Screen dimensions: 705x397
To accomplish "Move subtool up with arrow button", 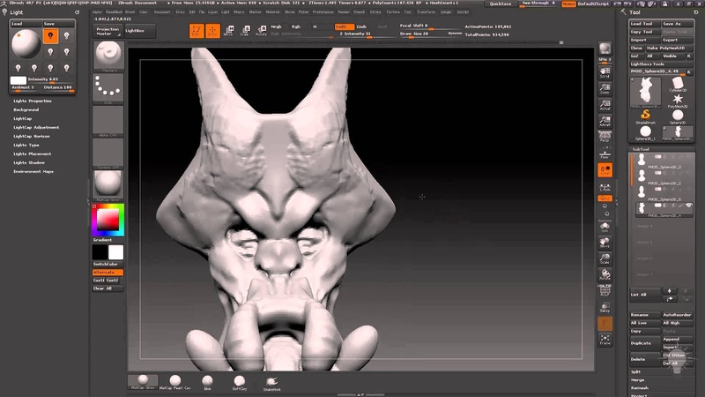I will click(x=669, y=291).
